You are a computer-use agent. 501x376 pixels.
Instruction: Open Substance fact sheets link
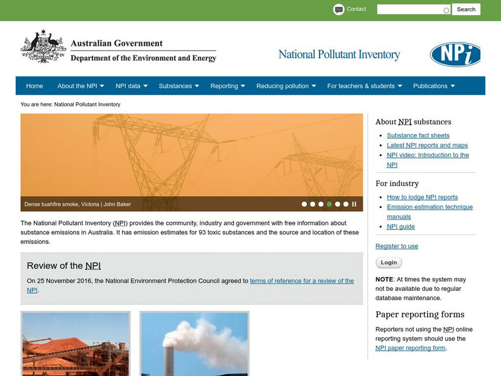418,135
